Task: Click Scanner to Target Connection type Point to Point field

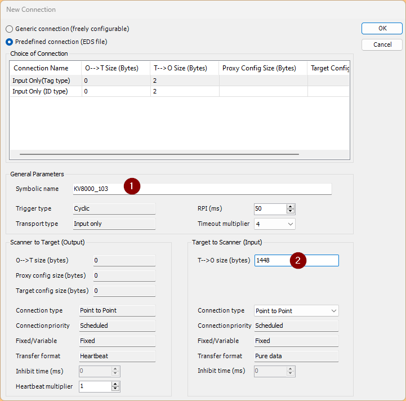Action: click(x=117, y=310)
